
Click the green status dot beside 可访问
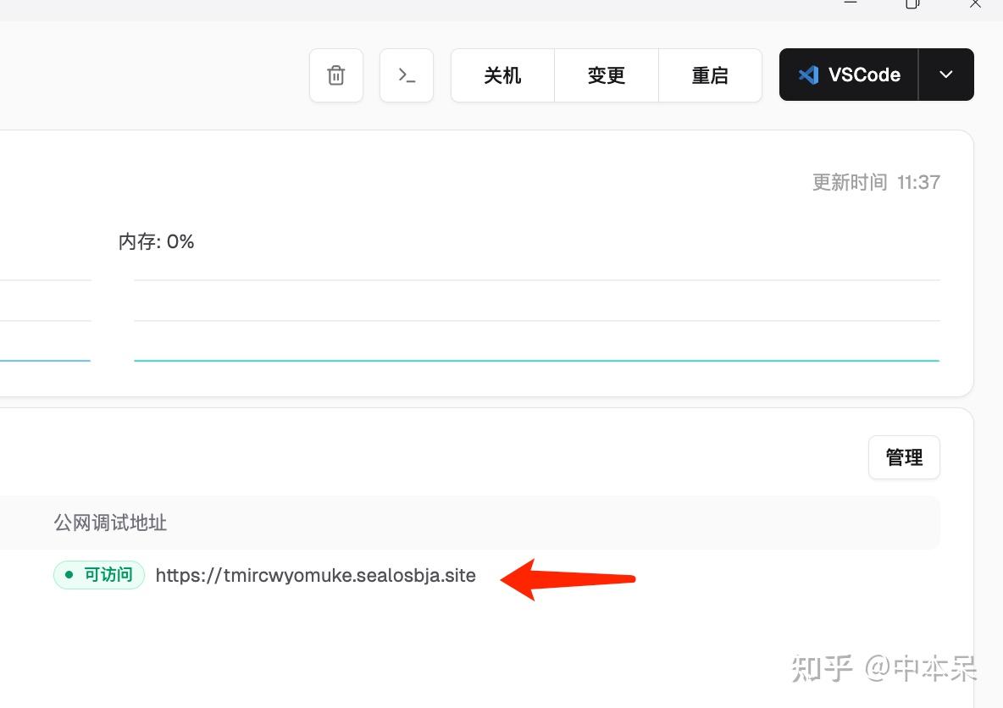click(69, 575)
